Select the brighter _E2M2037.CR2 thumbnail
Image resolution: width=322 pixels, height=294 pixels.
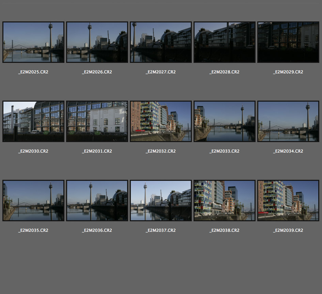161,201
